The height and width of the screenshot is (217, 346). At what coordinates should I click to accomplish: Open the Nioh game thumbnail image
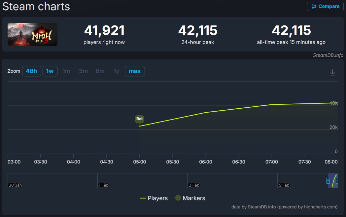coord(32,34)
